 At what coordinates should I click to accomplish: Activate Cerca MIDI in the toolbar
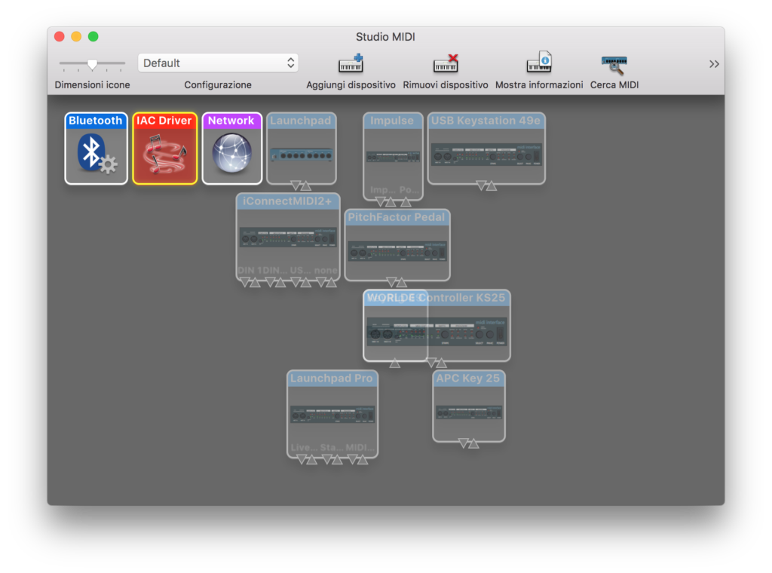click(613, 63)
